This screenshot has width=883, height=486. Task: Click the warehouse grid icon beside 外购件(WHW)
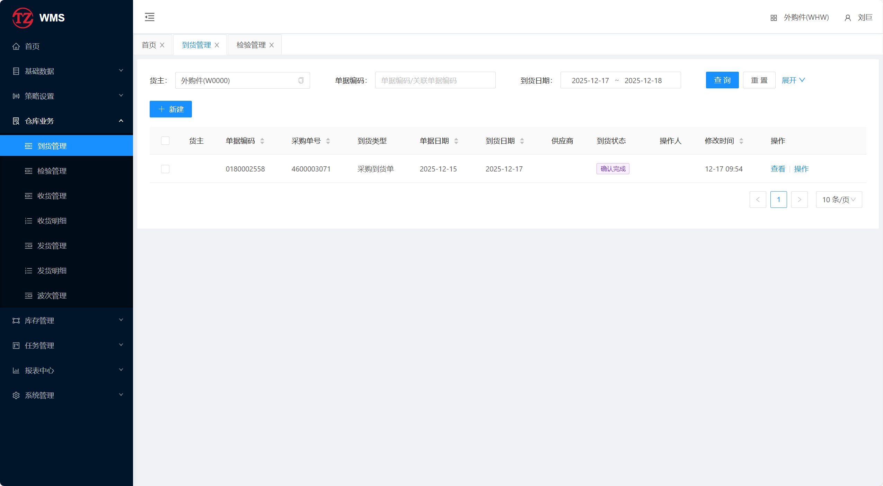774,18
